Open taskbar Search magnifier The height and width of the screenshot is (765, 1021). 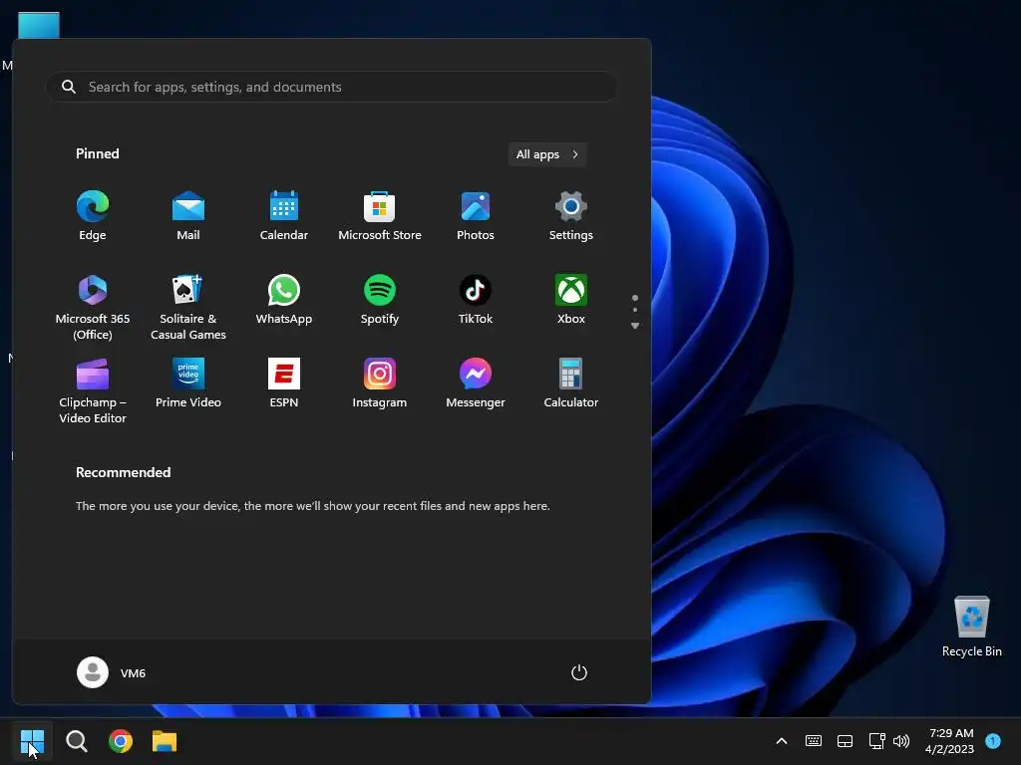(77, 741)
